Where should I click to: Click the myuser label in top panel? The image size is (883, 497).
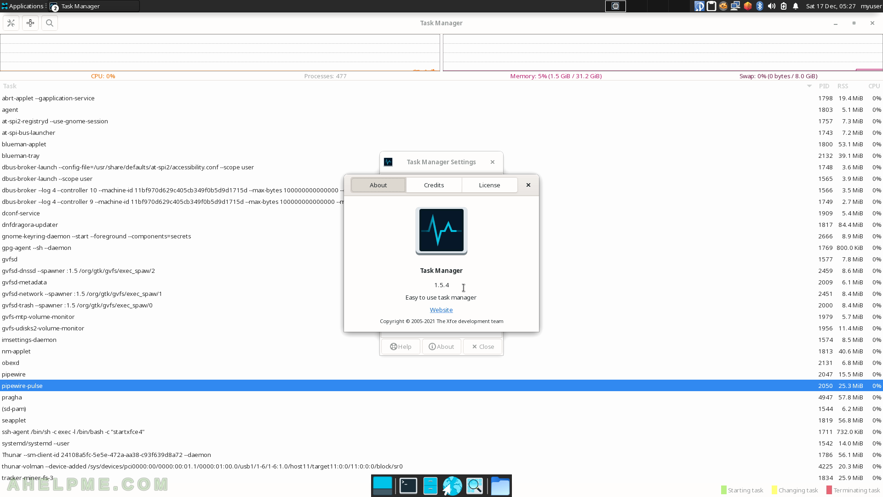(871, 6)
